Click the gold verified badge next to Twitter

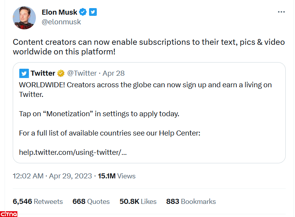(61, 73)
